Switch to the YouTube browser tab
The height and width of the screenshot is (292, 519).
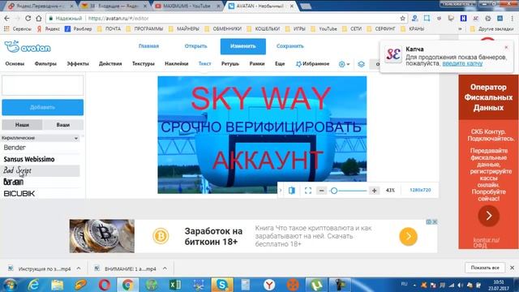pyautogui.click(x=187, y=6)
